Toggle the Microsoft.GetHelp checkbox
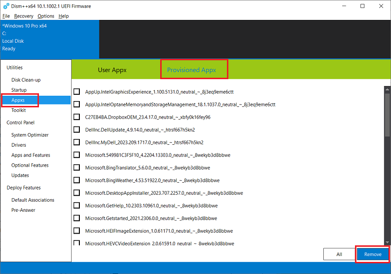391x274 pixels. tap(77, 205)
